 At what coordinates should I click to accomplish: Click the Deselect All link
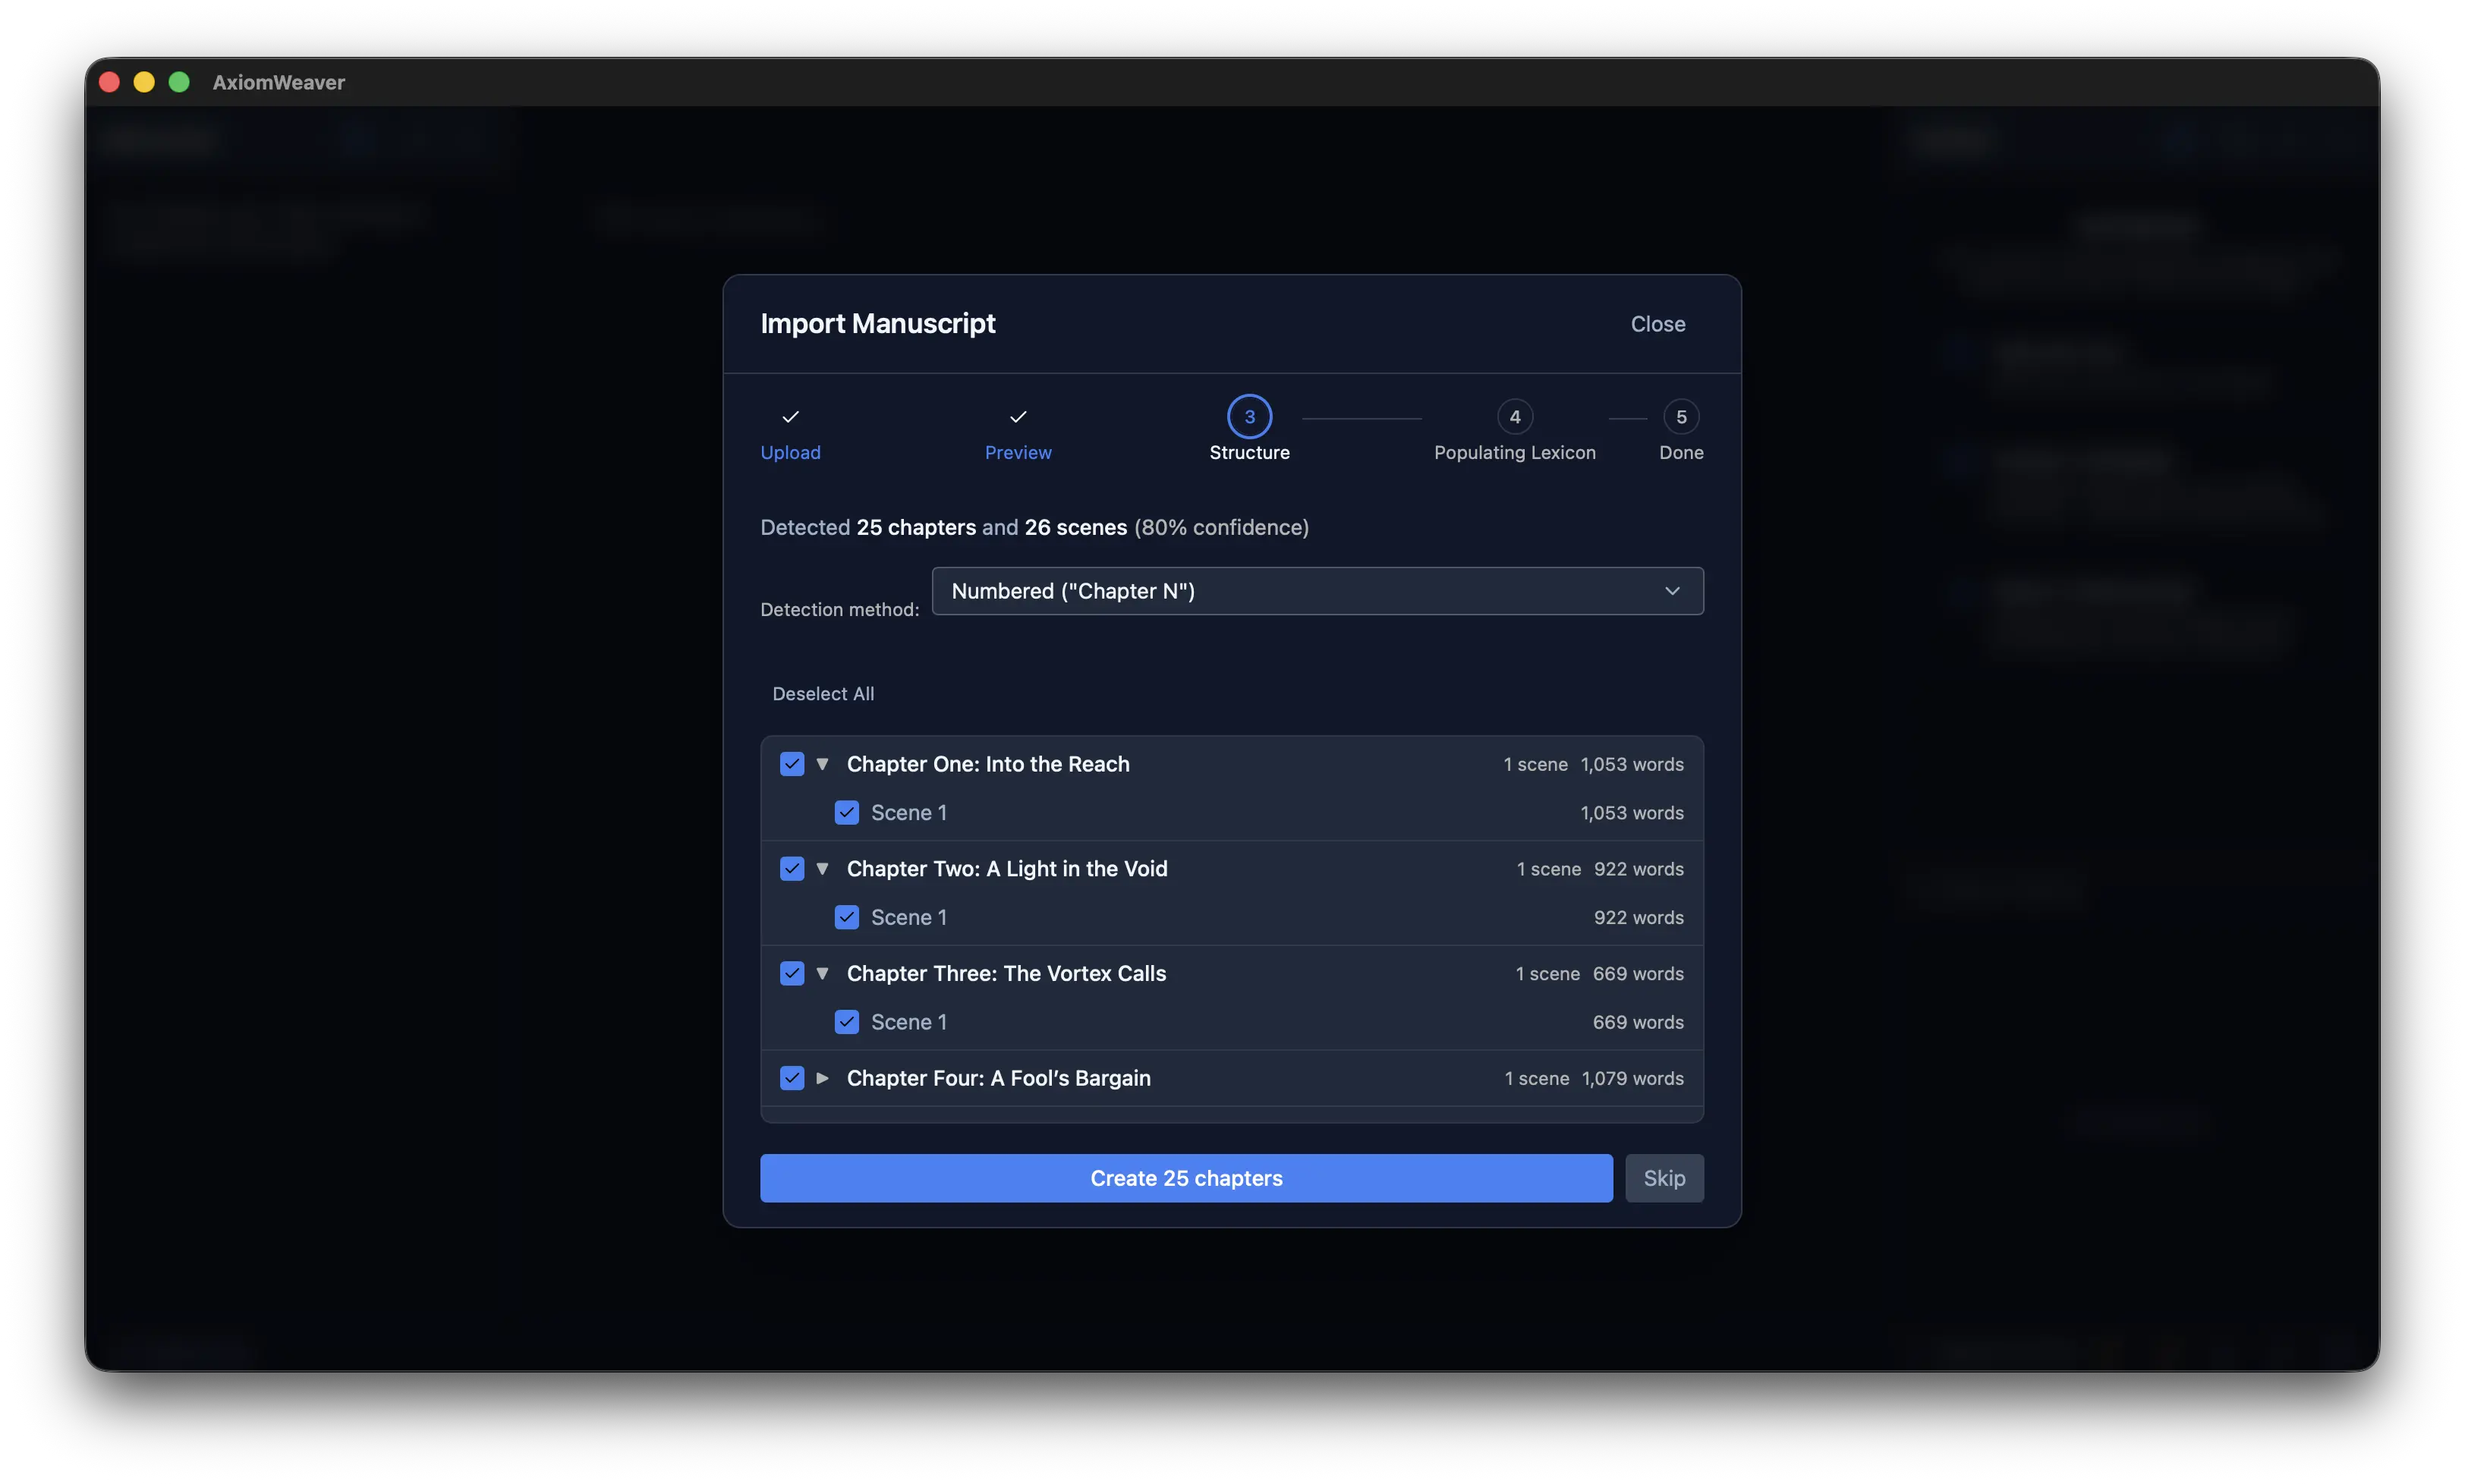823,694
